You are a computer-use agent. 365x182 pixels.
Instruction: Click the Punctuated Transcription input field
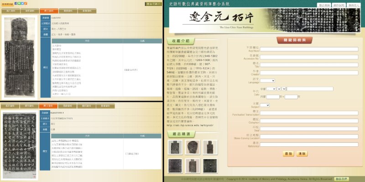tap(309, 113)
